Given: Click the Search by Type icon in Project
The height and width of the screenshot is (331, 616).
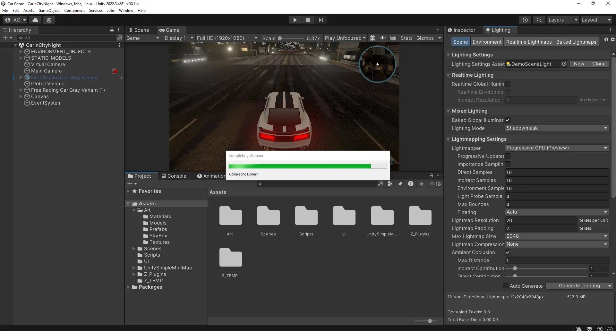Looking at the screenshot, I should [390, 184].
